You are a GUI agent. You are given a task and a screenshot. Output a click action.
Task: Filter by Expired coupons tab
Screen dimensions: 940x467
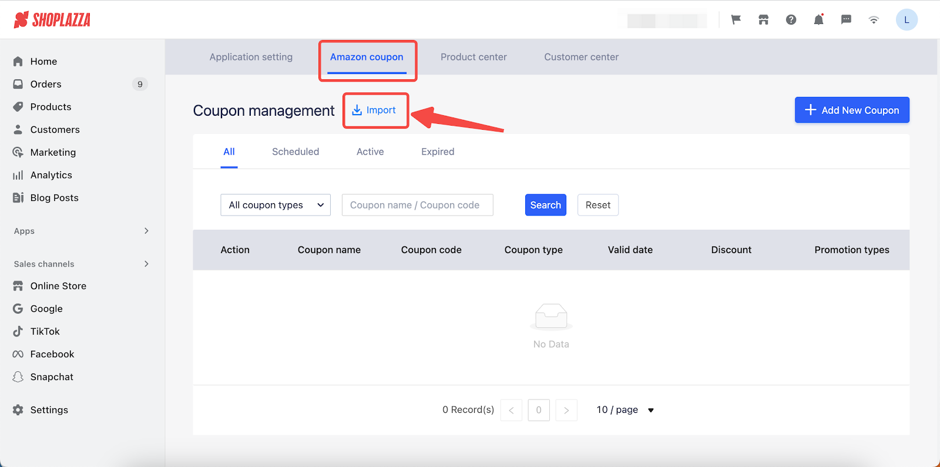tap(438, 152)
